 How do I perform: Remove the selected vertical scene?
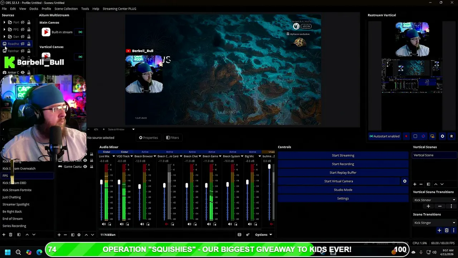[x=421, y=184]
